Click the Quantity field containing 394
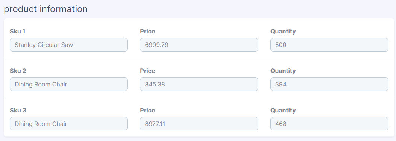The image size is (396, 141). [329, 84]
